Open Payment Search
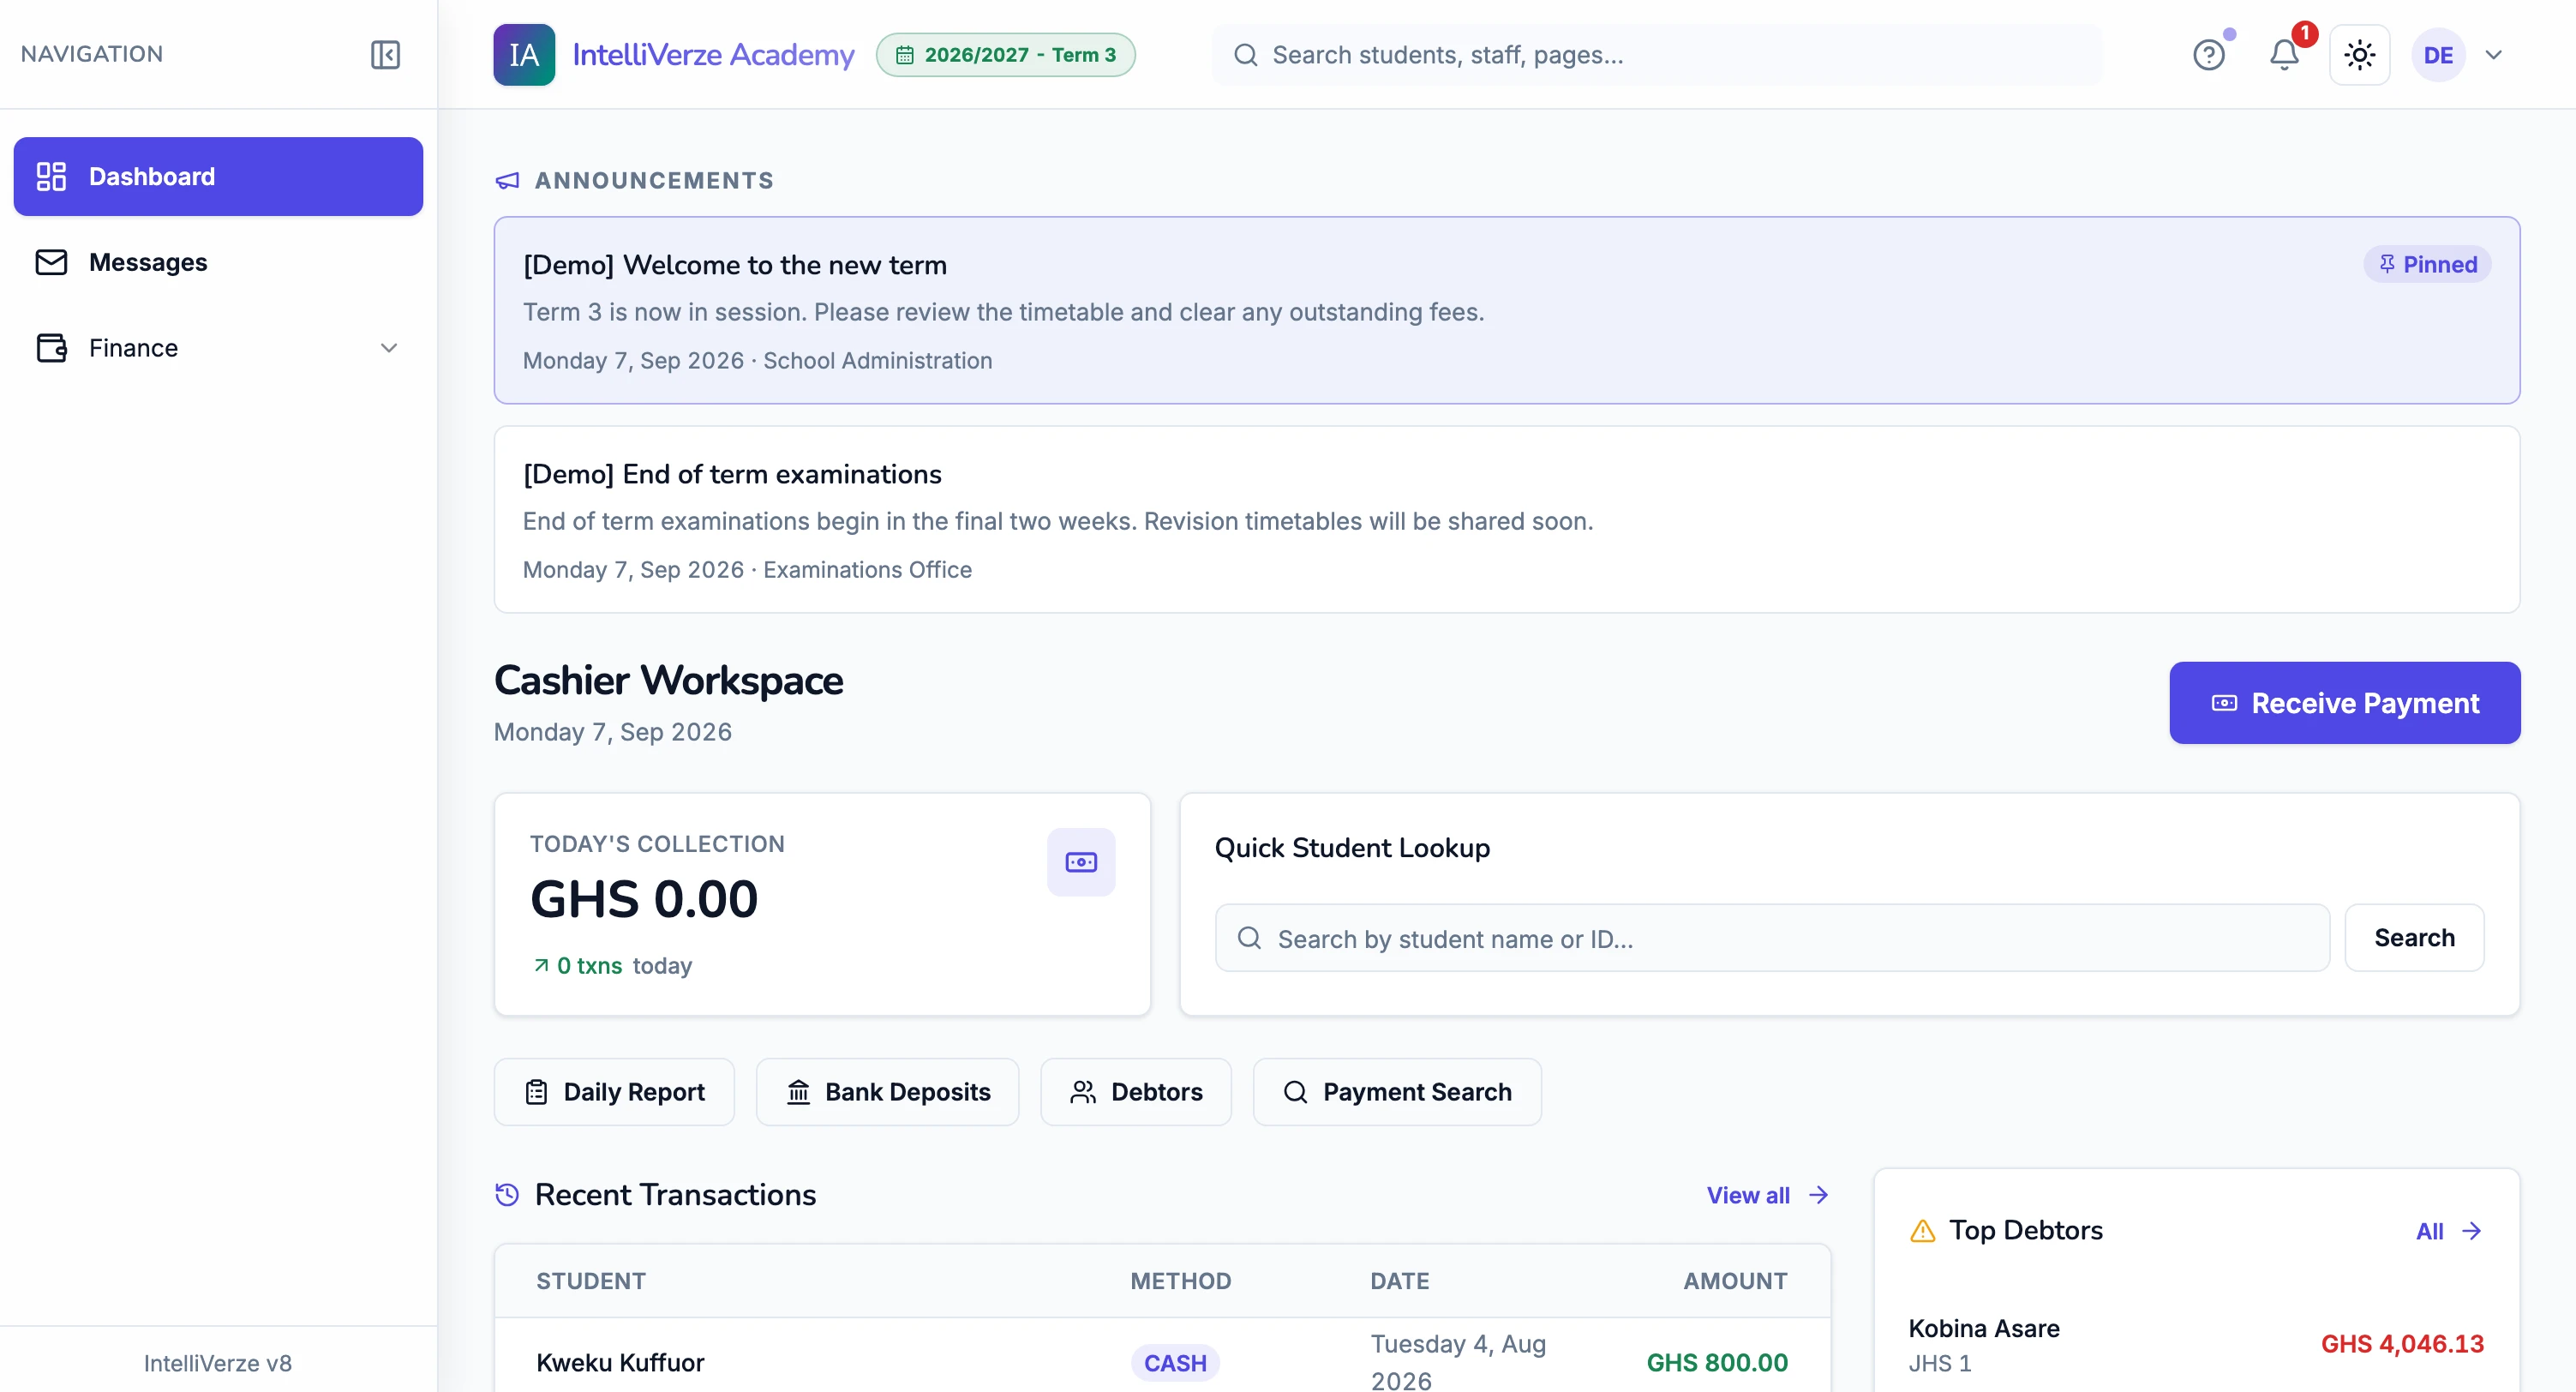Viewport: 2576px width, 1392px height. (1397, 1092)
